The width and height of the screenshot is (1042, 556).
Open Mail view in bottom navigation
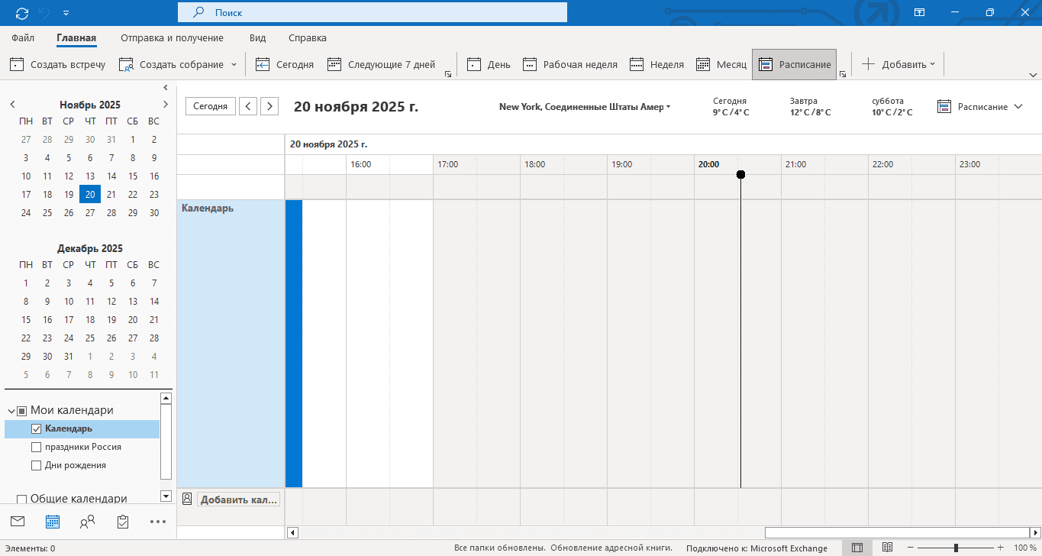(x=18, y=522)
